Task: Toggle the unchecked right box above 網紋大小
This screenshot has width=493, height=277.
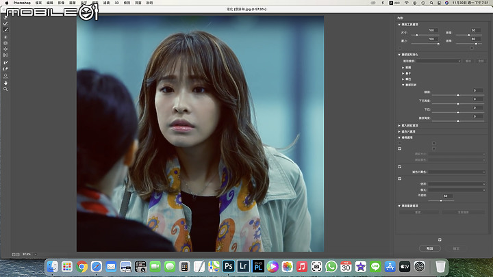Action: [x=433, y=148]
